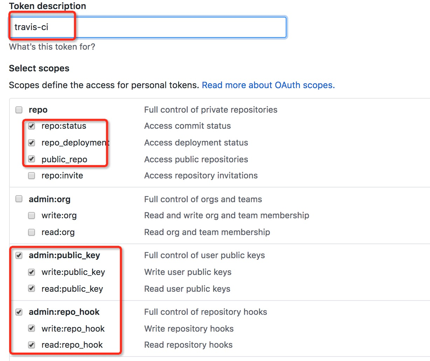
Task: Uncheck the write:repo_hook checkbox
Action: (32, 328)
